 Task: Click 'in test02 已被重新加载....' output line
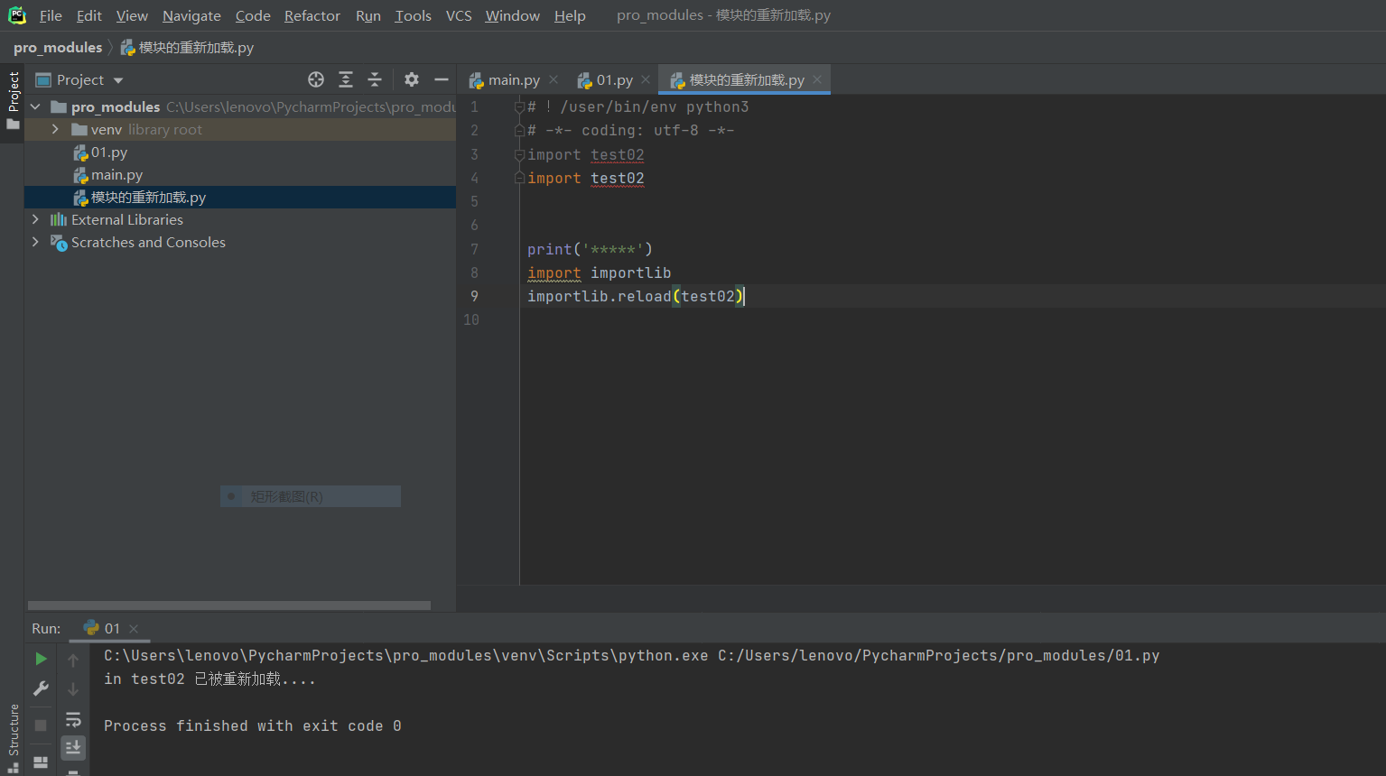[x=210, y=679]
